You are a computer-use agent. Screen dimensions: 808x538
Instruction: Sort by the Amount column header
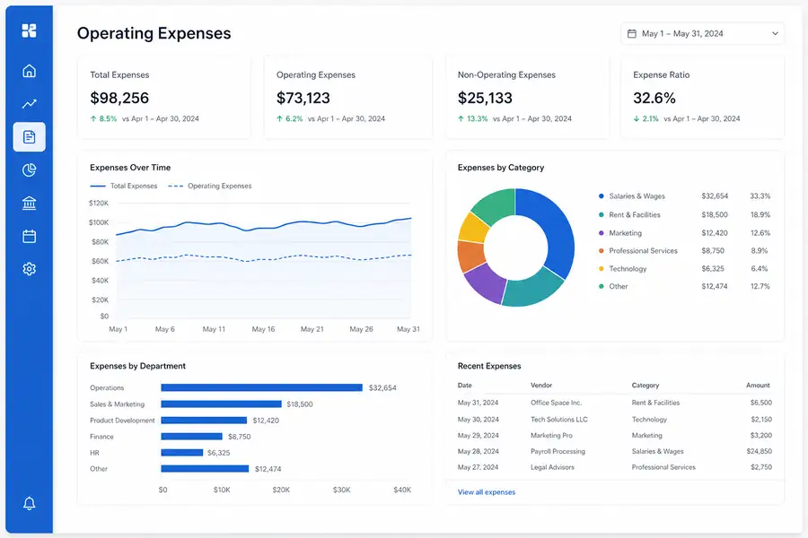[x=758, y=385]
